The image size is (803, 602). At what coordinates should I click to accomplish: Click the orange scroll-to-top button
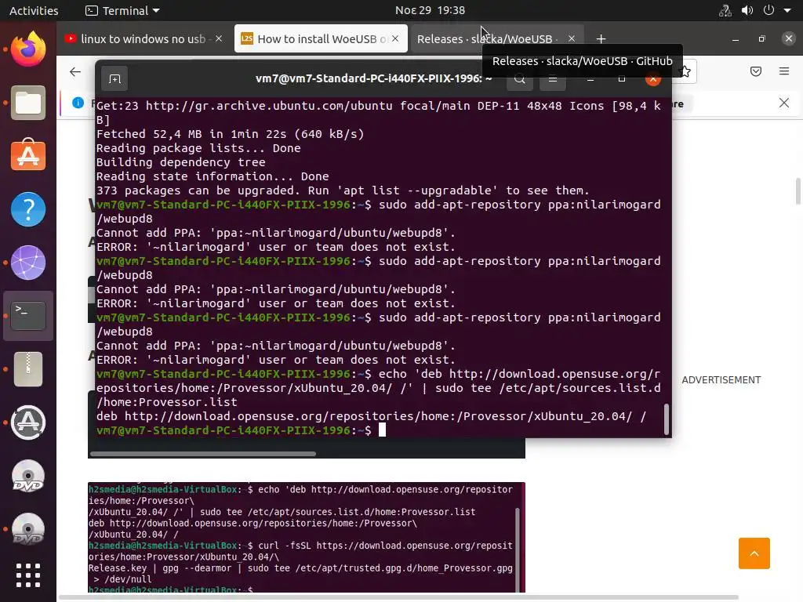754,553
